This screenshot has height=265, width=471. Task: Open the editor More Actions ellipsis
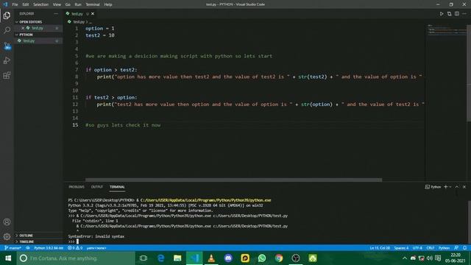tap(464, 14)
